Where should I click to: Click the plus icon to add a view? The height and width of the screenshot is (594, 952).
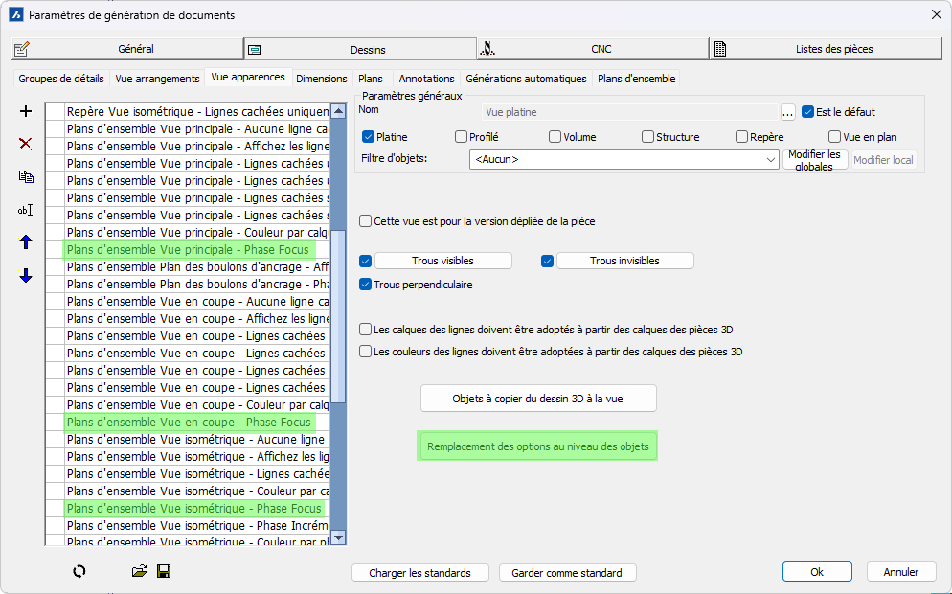click(x=26, y=112)
